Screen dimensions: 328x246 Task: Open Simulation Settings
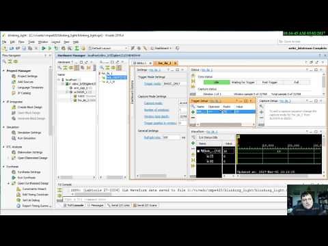[29, 133]
